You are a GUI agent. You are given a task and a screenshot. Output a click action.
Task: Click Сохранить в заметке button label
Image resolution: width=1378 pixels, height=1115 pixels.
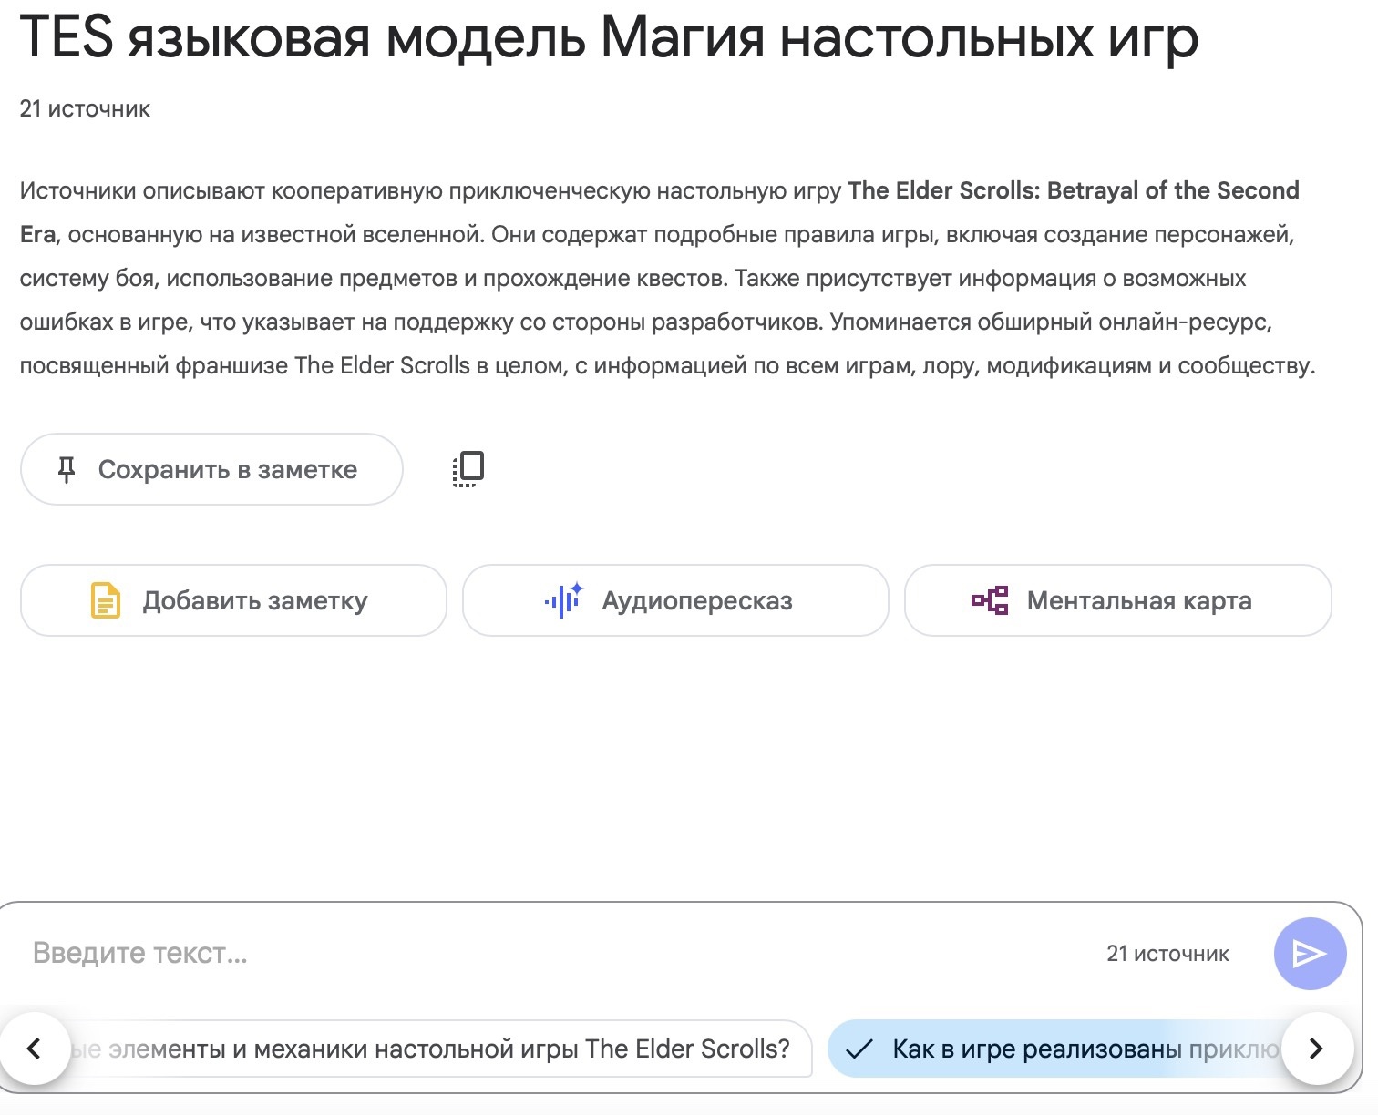pyautogui.click(x=228, y=470)
